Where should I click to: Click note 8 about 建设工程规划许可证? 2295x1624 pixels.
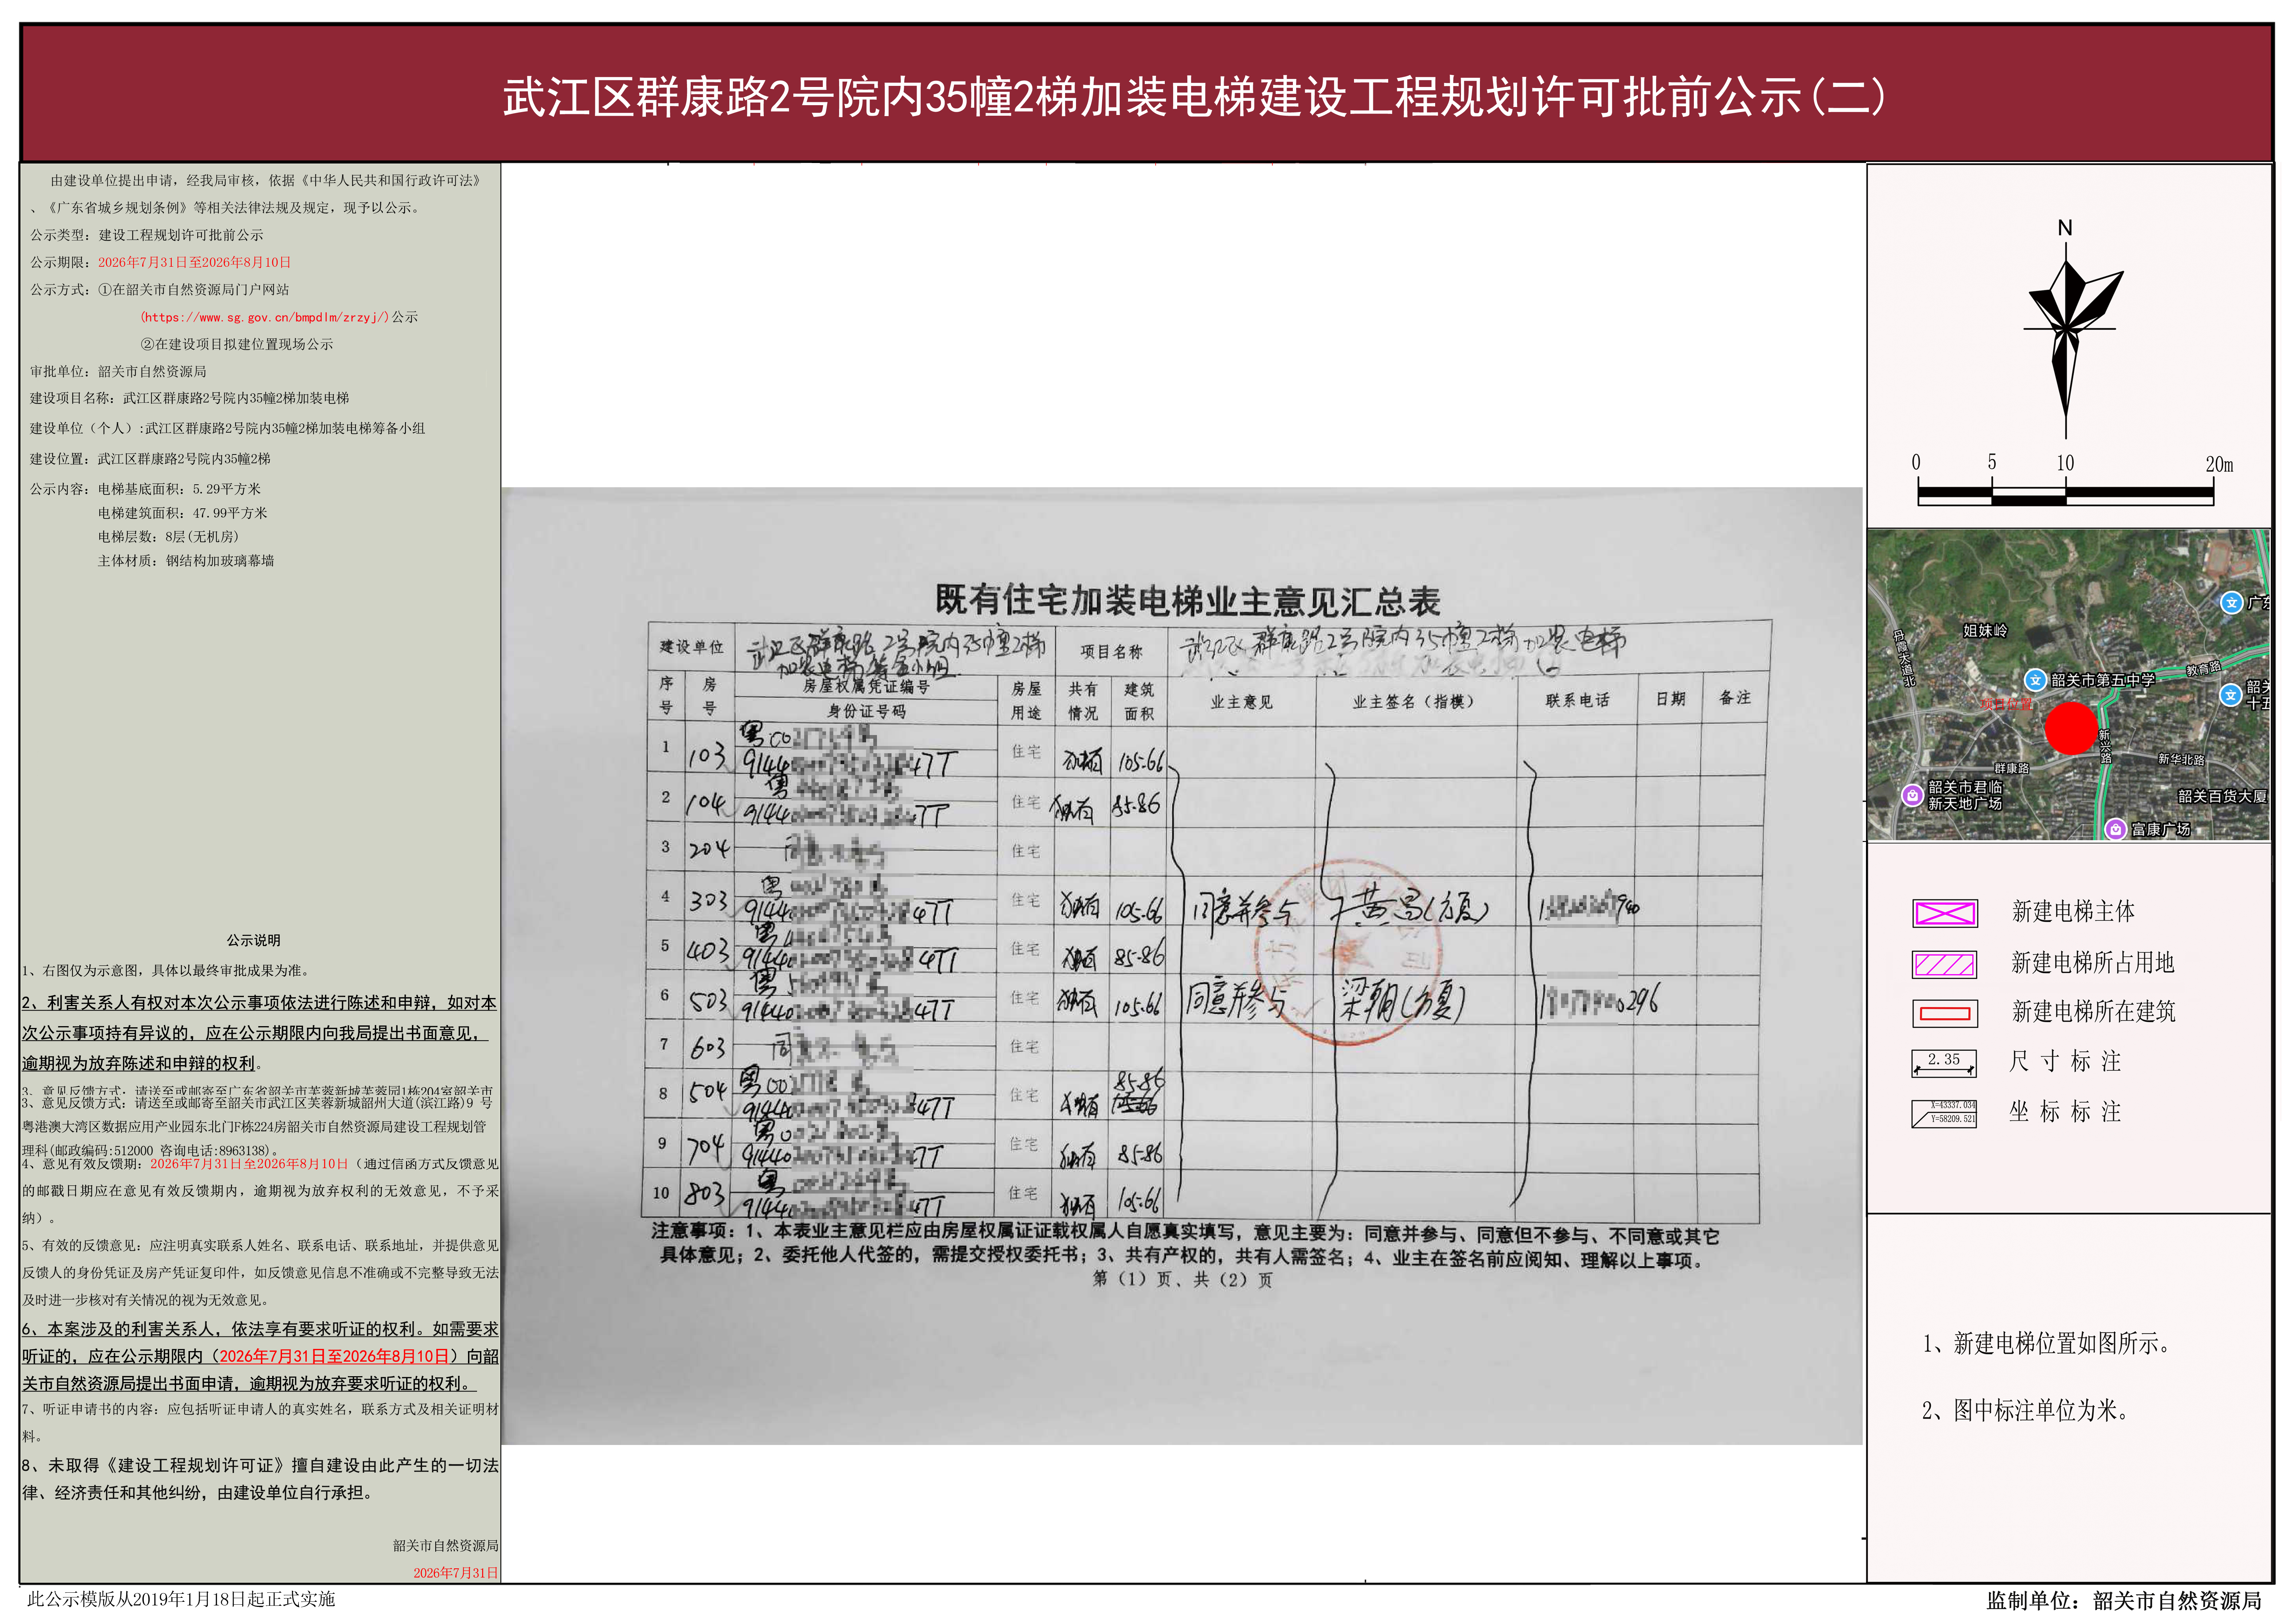(260, 1479)
